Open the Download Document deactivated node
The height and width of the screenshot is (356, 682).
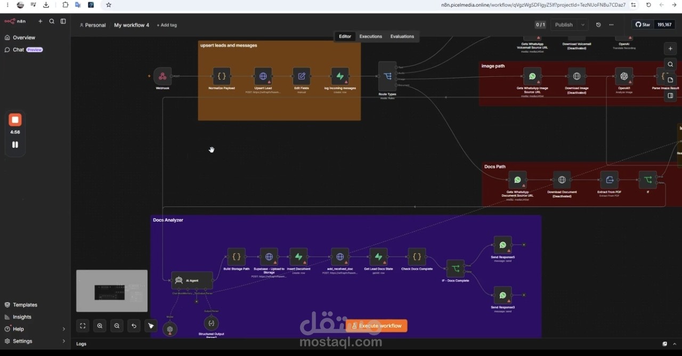tap(562, 180)
